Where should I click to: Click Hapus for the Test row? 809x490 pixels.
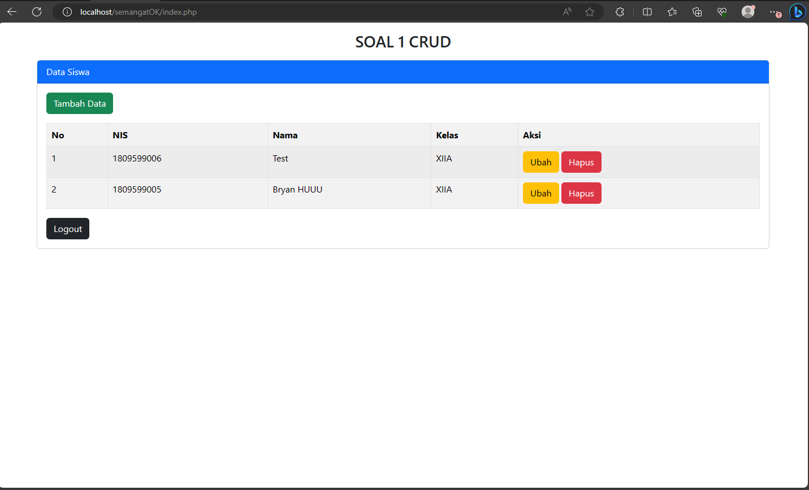581,162
